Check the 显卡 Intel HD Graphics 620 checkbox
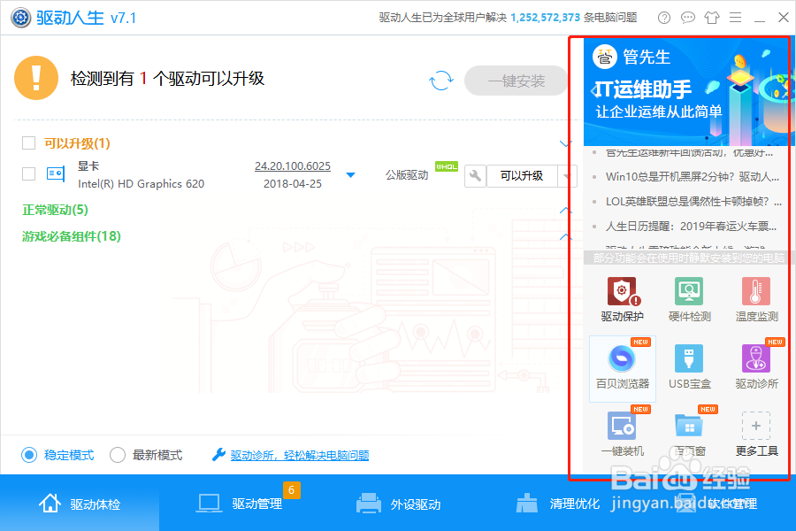This screenshot has width=796, height=531. (x=28, y=173)
